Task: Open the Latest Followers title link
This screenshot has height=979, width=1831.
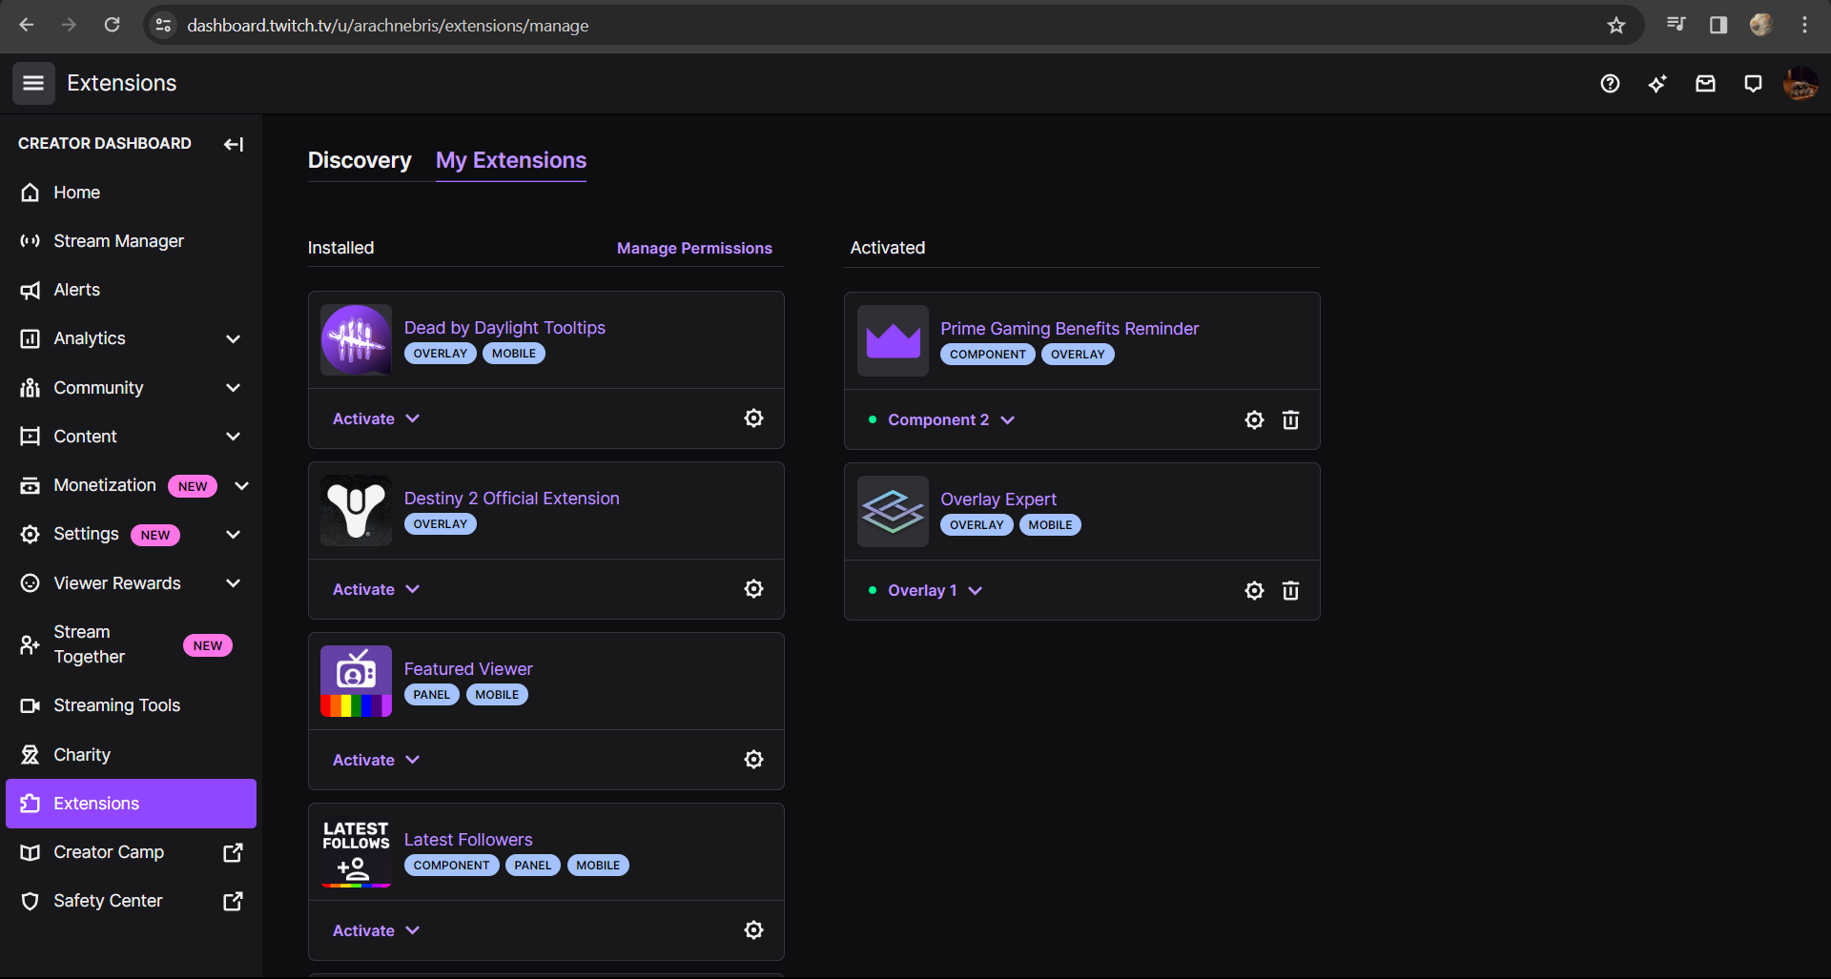Action: (468, 840)
